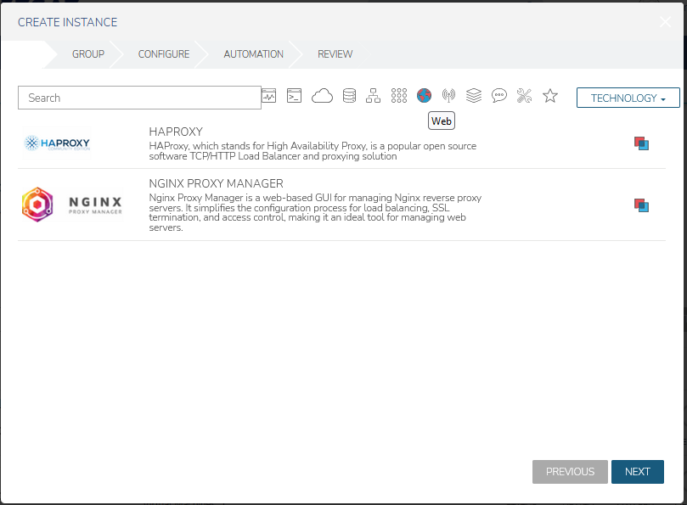Click the terminal console category icon

pyautogui.click(x=294, y=97)
